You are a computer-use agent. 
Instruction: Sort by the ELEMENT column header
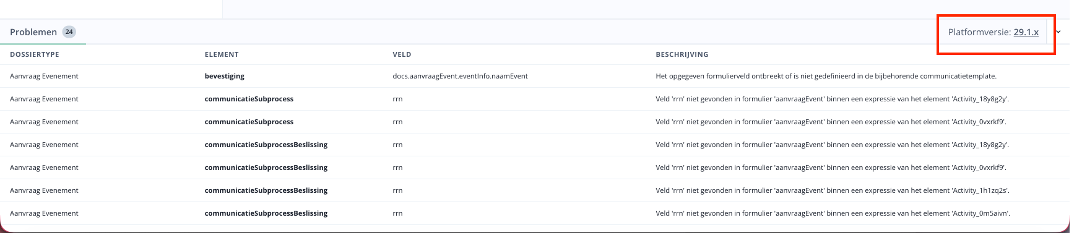222,54
